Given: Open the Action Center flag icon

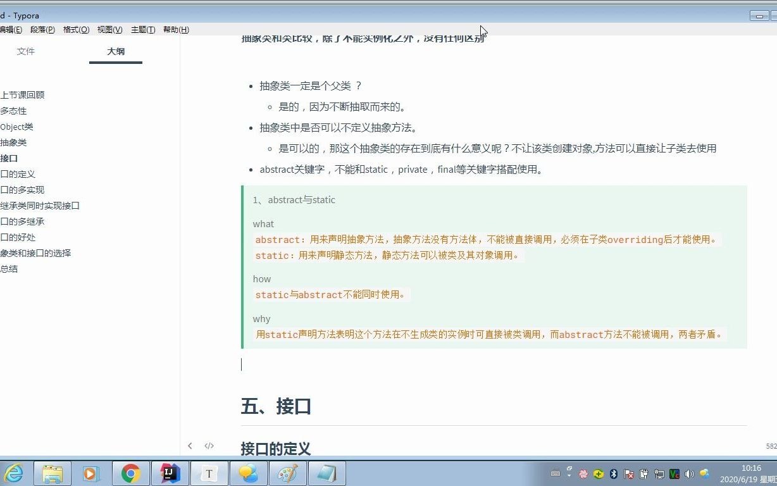Looking at the screenshot, I should pos(628,473).
